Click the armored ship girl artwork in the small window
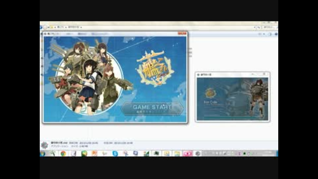This screenshot has width=318, height=179. [x=258, y=98]
